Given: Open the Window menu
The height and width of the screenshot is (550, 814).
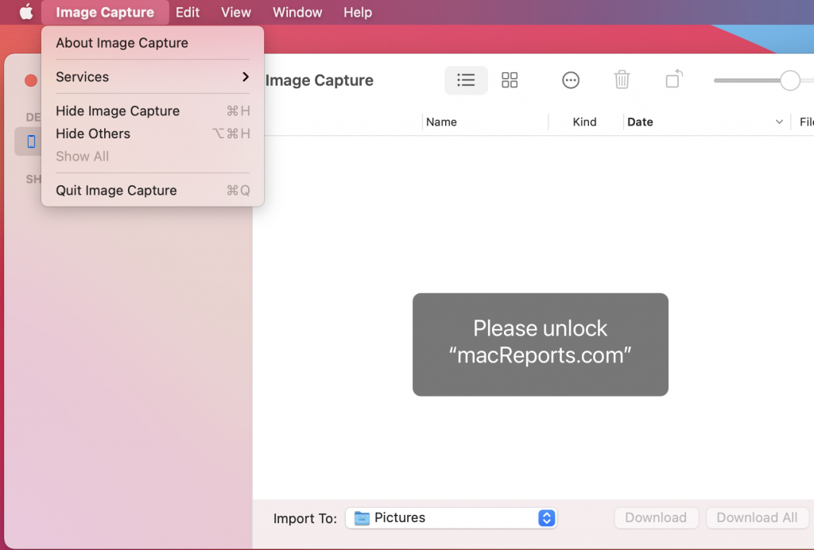Looking at the screenshot, I should pos(297,12).
